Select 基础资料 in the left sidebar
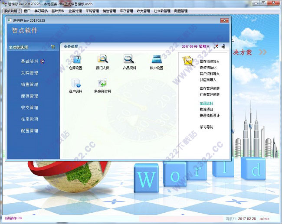The height and width of the screenshot is (224, 282). (30, 62)
